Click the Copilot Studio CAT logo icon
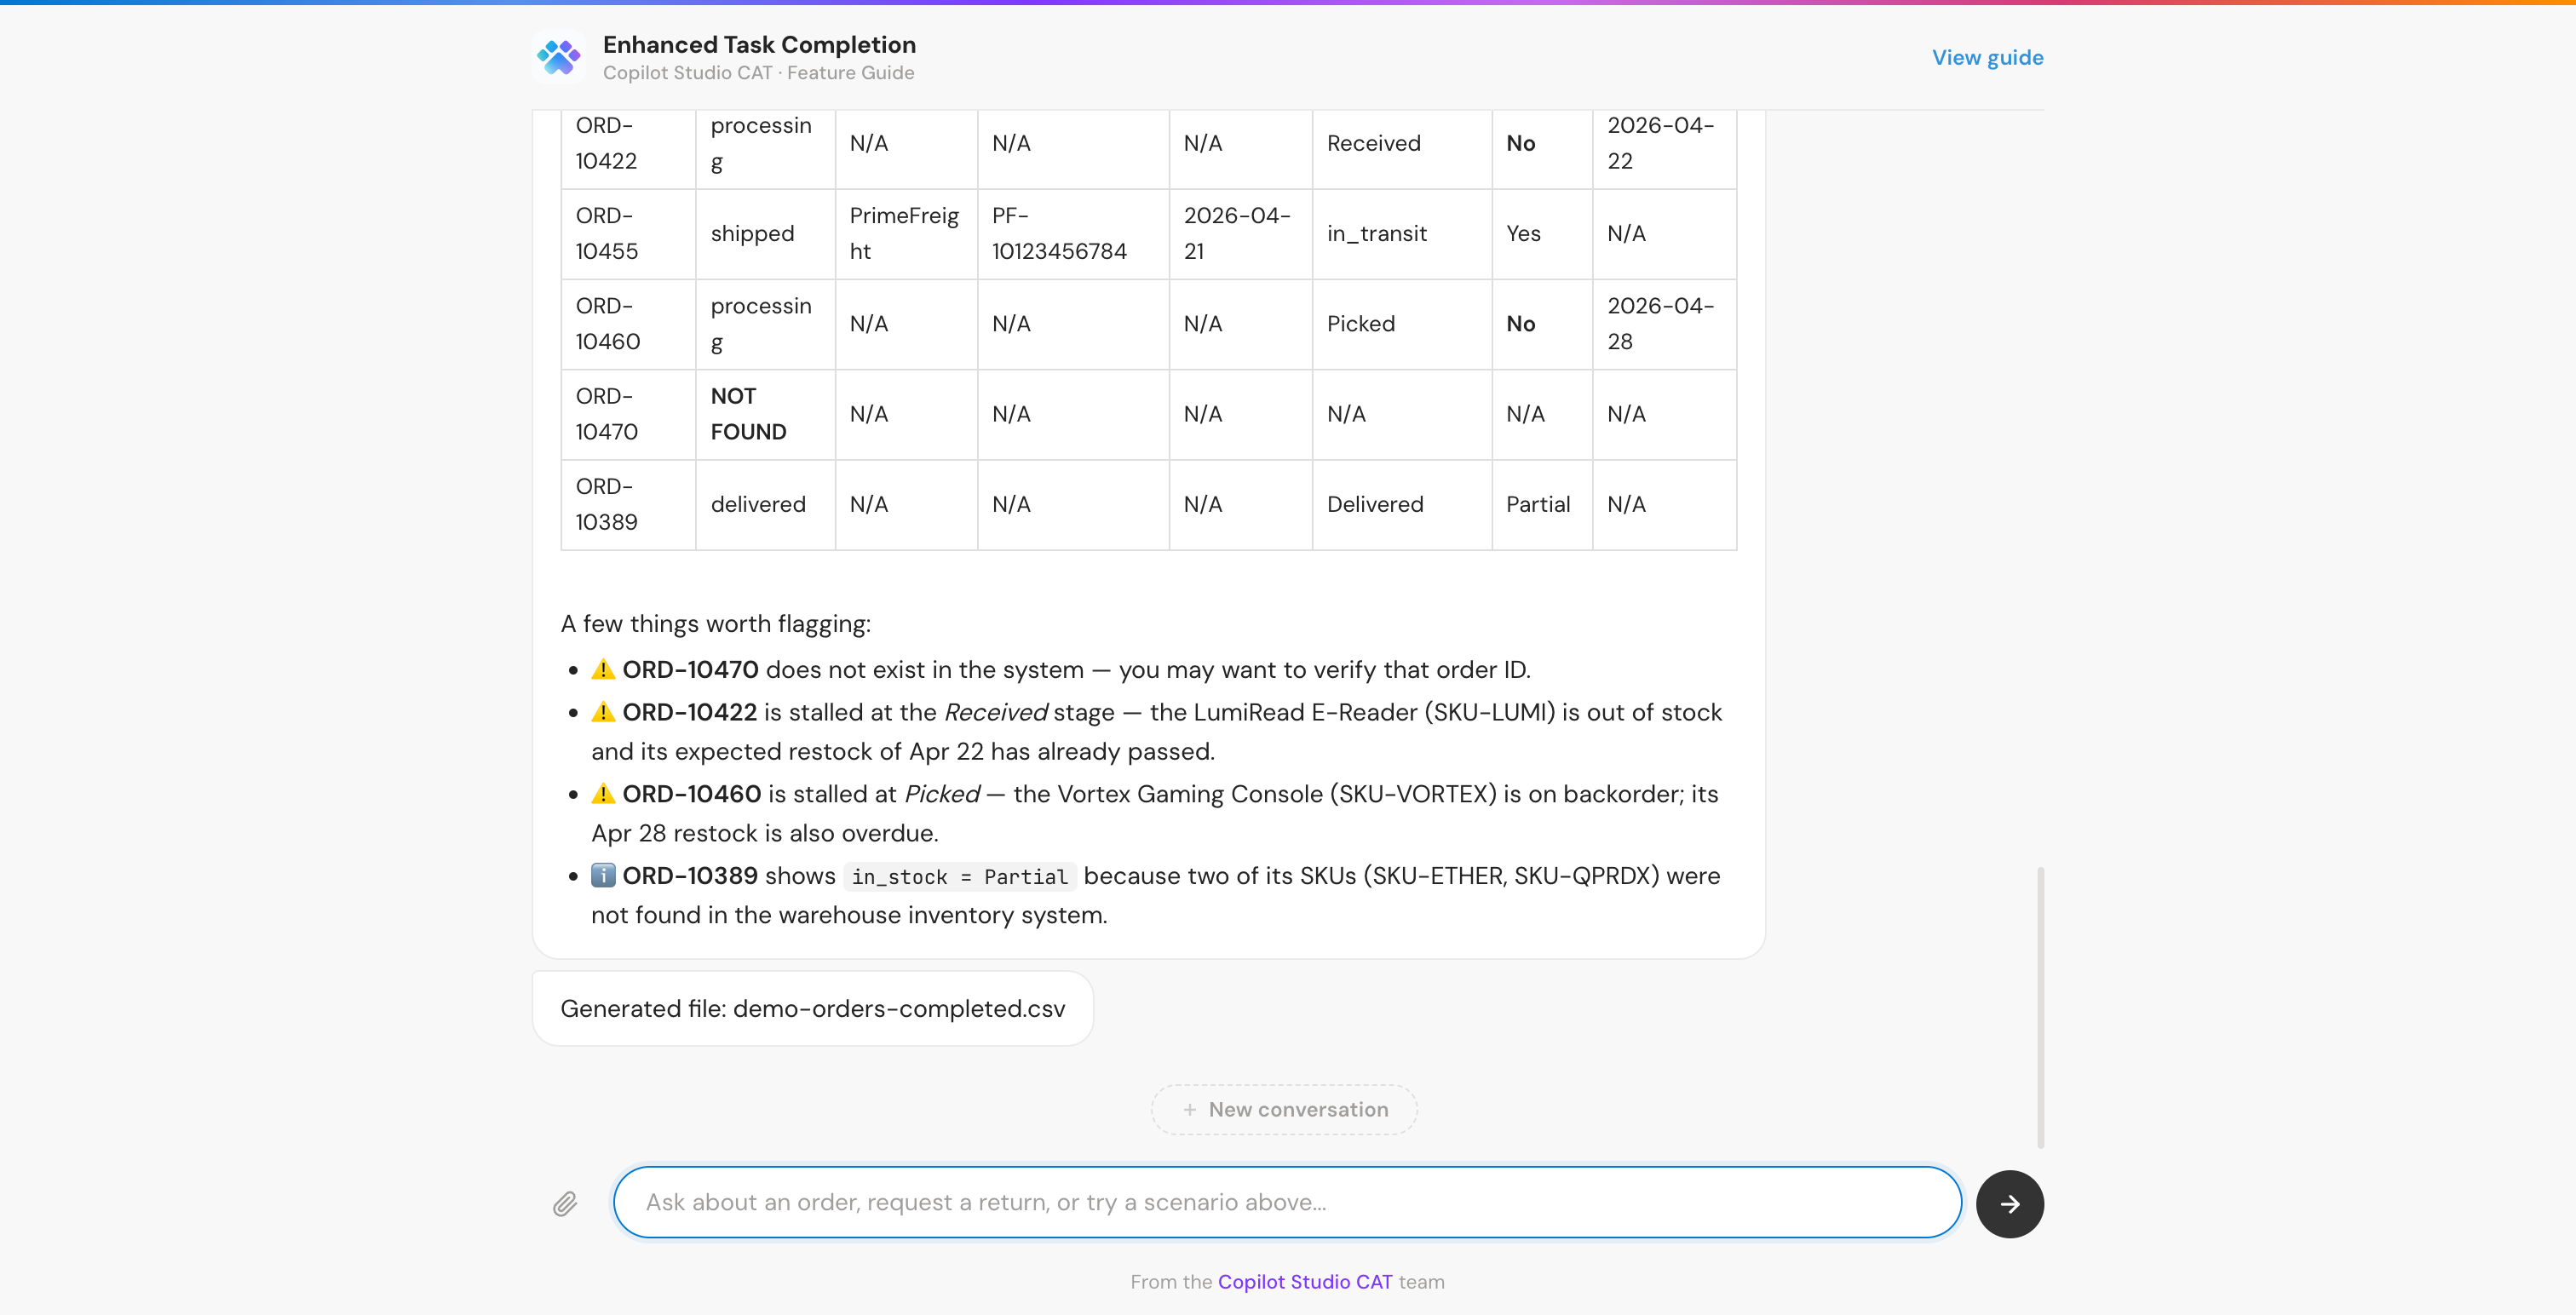The width and height of the screenshot is (2576, 1315). pos(559,57)
